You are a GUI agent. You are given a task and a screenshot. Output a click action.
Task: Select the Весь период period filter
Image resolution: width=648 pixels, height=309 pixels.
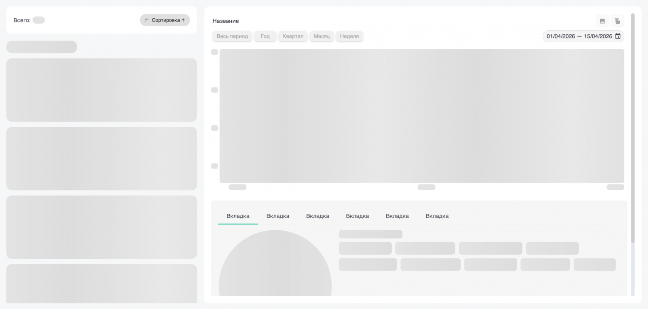click(232, 36)
